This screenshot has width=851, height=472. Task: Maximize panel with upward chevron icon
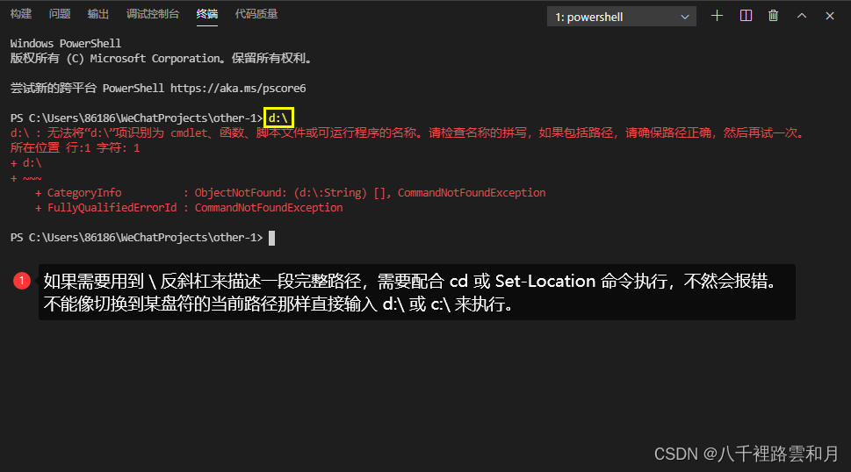point(802,16)
